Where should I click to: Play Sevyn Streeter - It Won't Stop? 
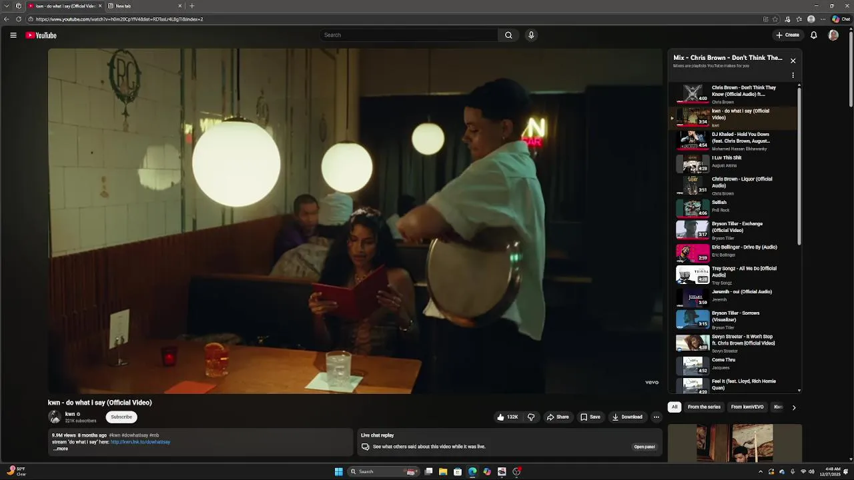click(x=734, y=342)
